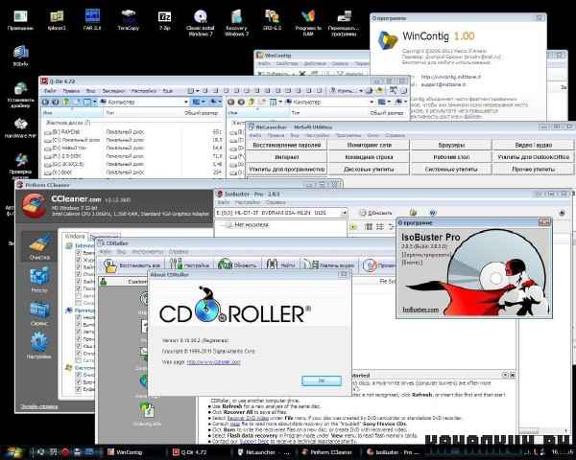Click IsoBuster Обновить refresh toolbar button

click(x=375, y=213)
